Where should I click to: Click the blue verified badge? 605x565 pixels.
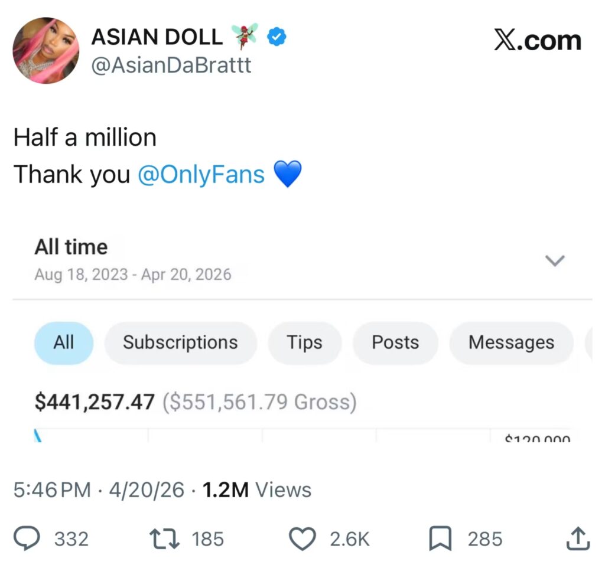pyautogui.click(x=277, y=38)
